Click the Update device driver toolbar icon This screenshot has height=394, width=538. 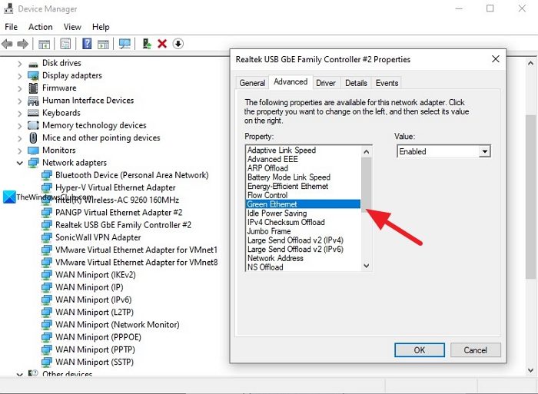(147, 44)
